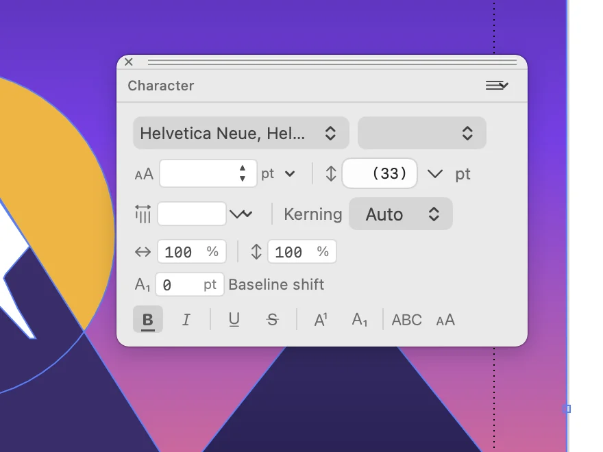Click the letter spacing tracking icon

point(143,214)
